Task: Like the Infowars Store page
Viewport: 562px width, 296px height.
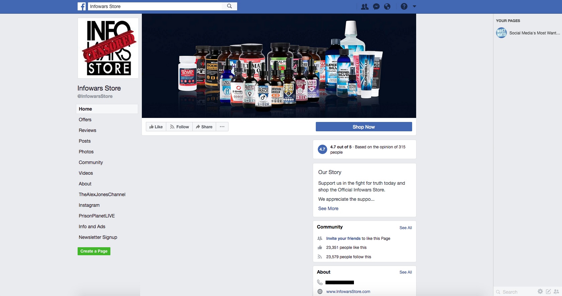Action: click(156, 127)
